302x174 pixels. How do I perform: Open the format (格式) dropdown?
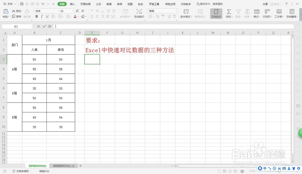tap(257, 14)
